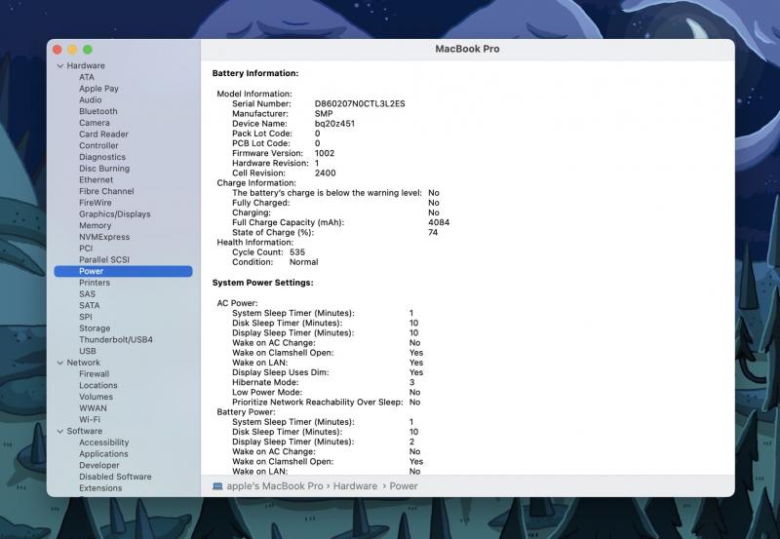Click the Firmware Version value 1002
Screen dimensions: 780x539
325,153
